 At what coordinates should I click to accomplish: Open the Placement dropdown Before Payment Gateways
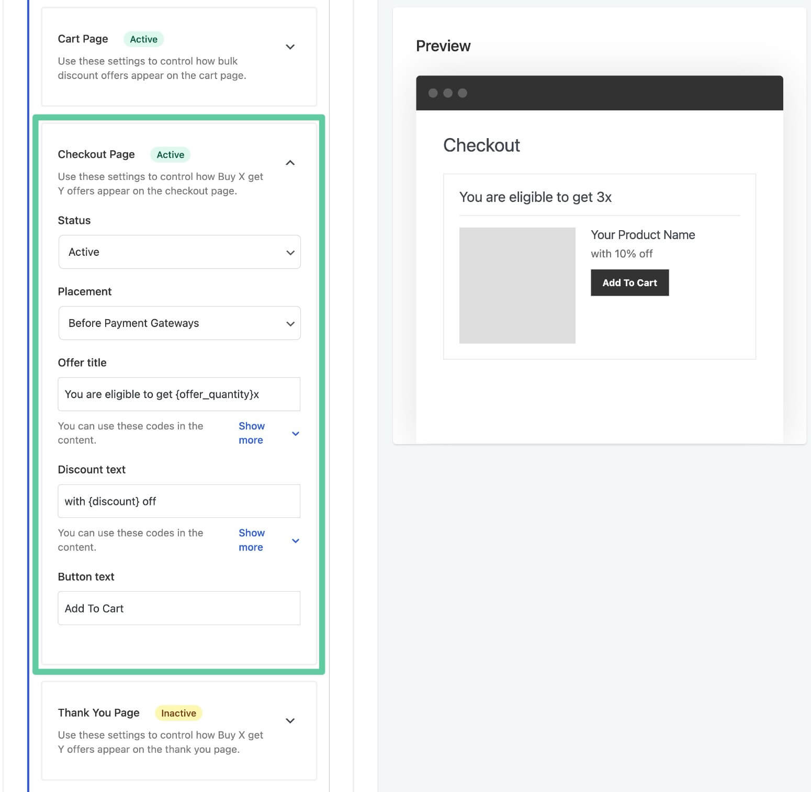click(179, 323)
